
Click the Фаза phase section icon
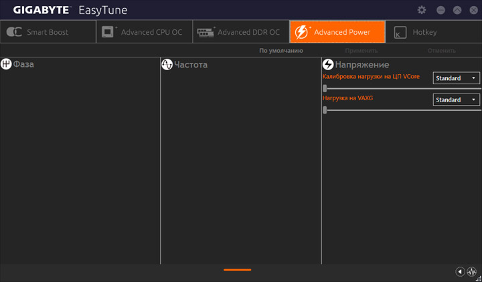pos(6,64)
